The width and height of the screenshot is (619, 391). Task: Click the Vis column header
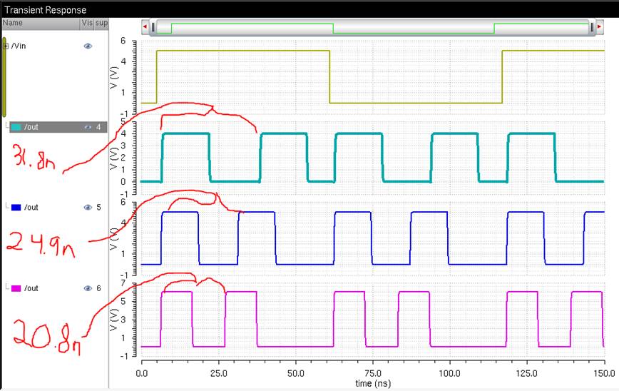(87, 23)
